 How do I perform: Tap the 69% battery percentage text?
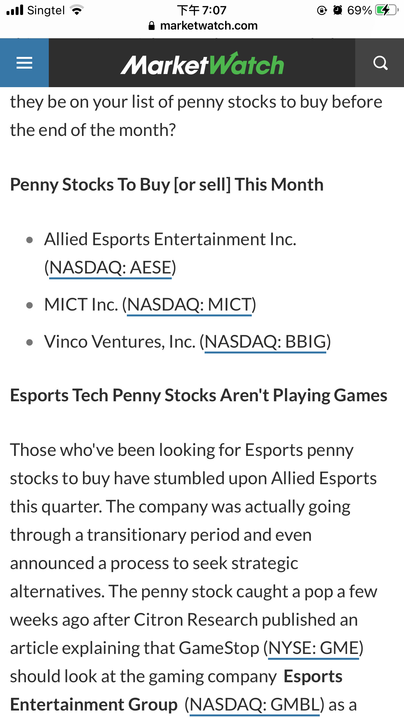pyautogui.click(x=359, y=10)
